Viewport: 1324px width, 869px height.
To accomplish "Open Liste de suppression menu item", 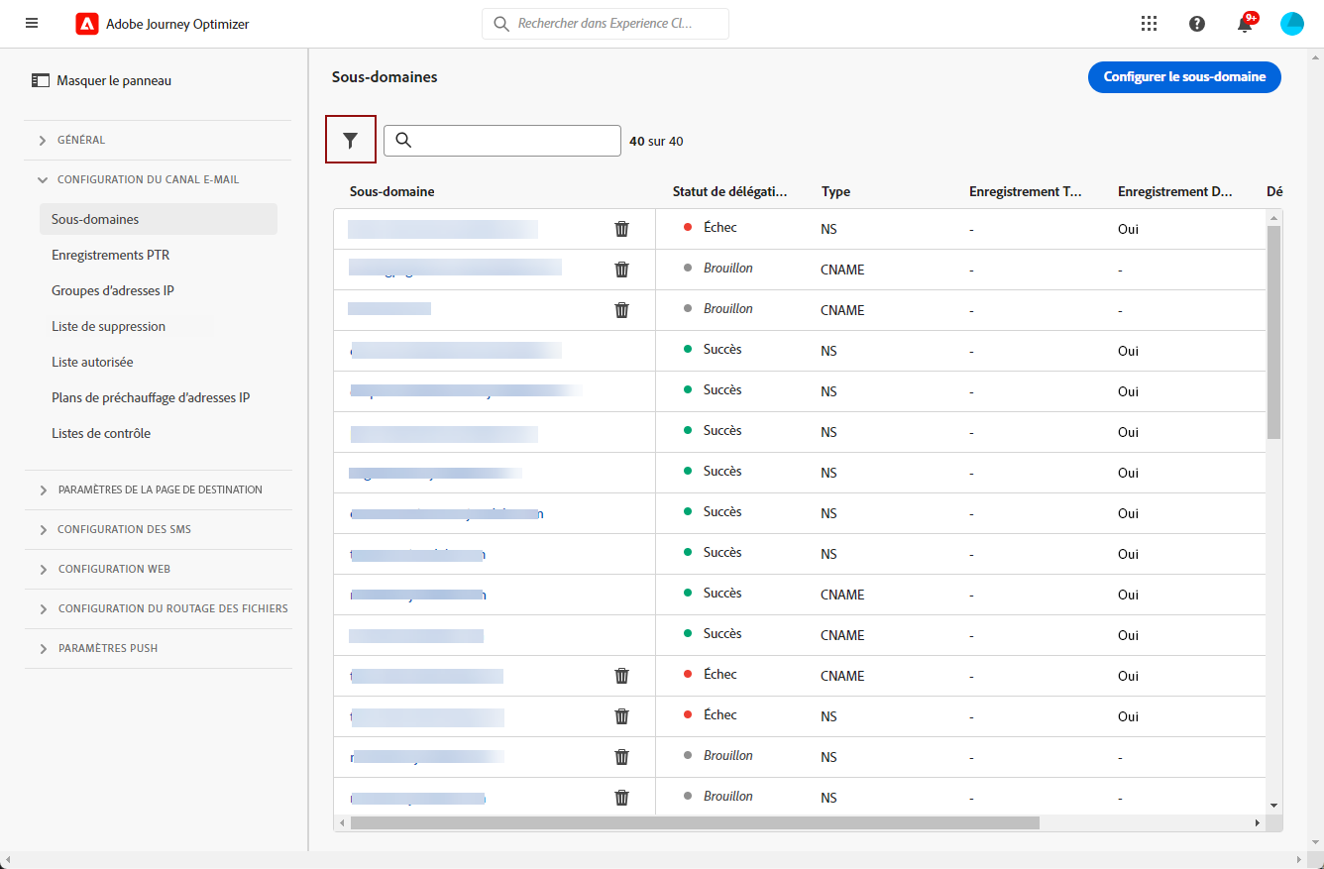I will 108,326.
